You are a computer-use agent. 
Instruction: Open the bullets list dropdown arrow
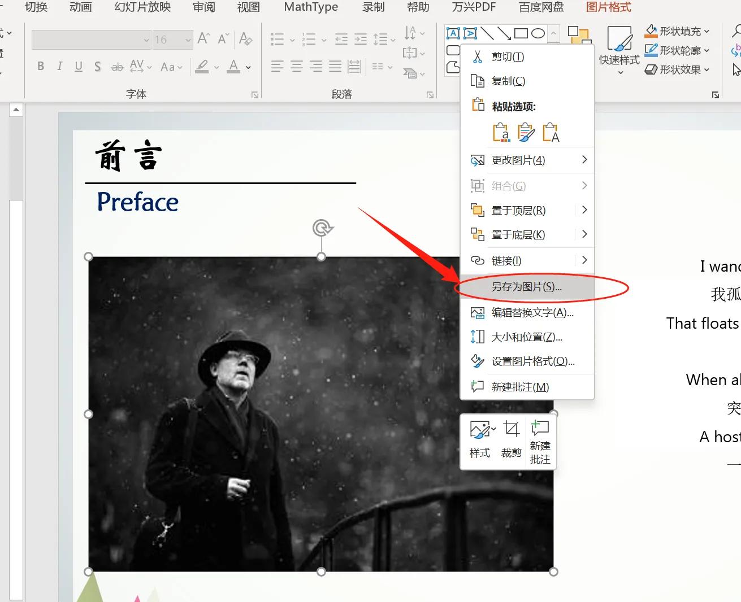pos(292,40)
